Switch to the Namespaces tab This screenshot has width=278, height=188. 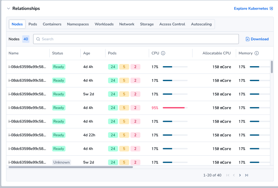pos(78,24)
